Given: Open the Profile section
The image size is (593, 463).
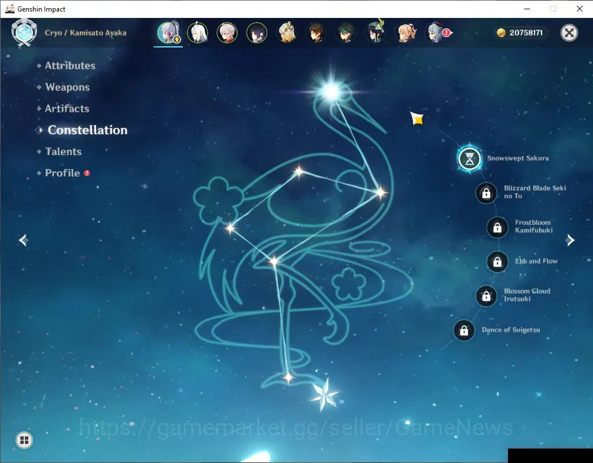Looking at the screenshot, I should (x=62, y=173).
